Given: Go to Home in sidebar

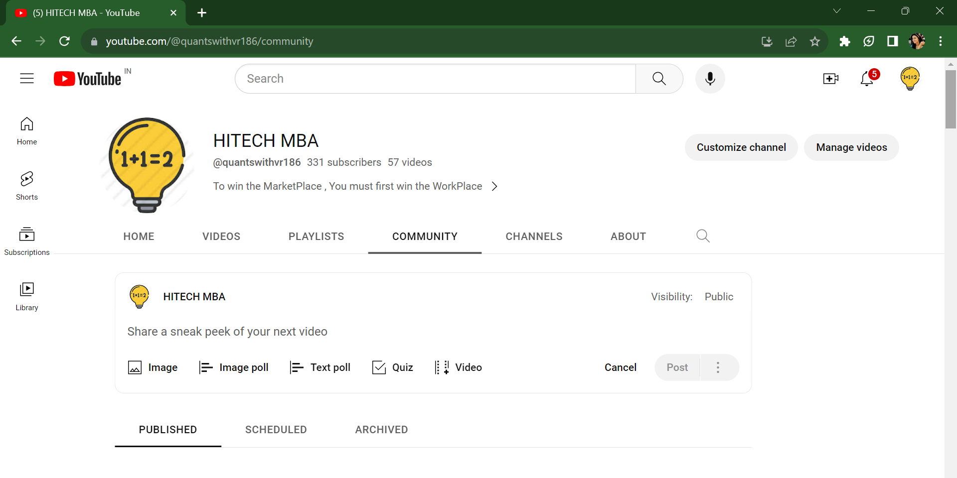Looking at the screenshot, I should pyautogui.click(x=27, y=131).
